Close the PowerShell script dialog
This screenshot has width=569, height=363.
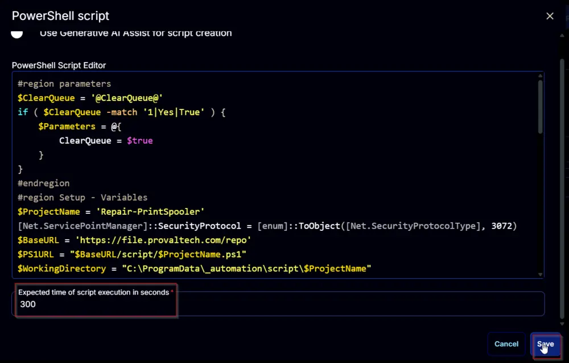tap(550, 16)
